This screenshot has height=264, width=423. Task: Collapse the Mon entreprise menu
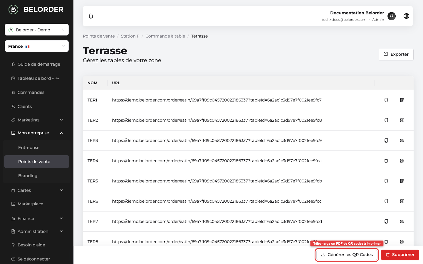tap(37, 133)
